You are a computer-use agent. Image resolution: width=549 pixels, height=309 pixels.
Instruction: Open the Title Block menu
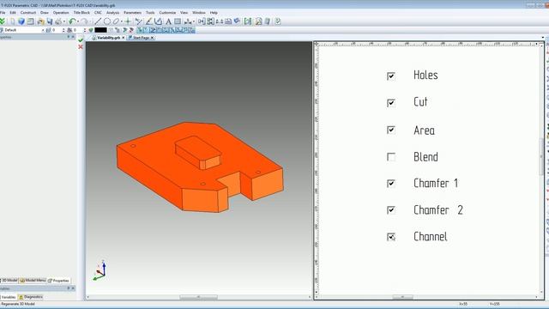pyautogui.click(x=81, y=13)
